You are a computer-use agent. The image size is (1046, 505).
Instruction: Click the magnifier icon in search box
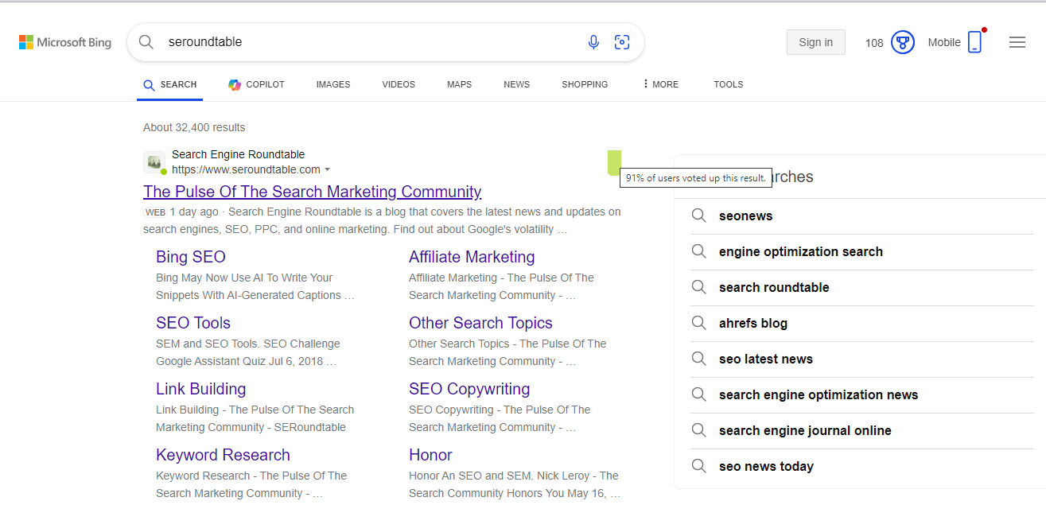coord(146,42)
